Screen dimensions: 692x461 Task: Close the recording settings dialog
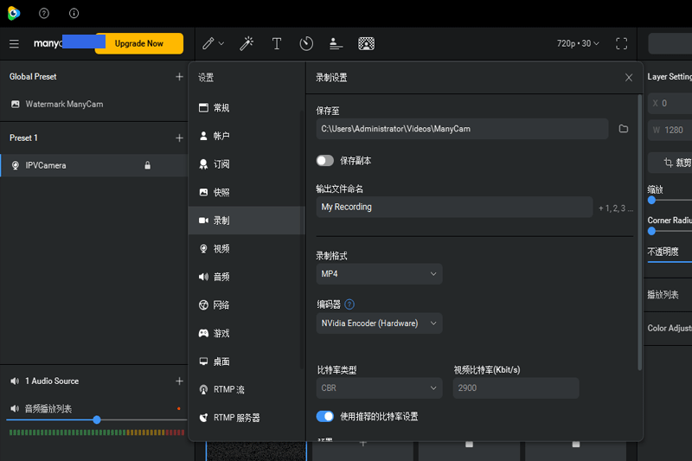[x=629, y=78]
